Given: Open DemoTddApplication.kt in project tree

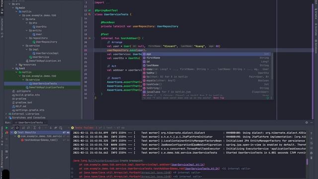Looking at the screenshot, I should pos(43,61).
